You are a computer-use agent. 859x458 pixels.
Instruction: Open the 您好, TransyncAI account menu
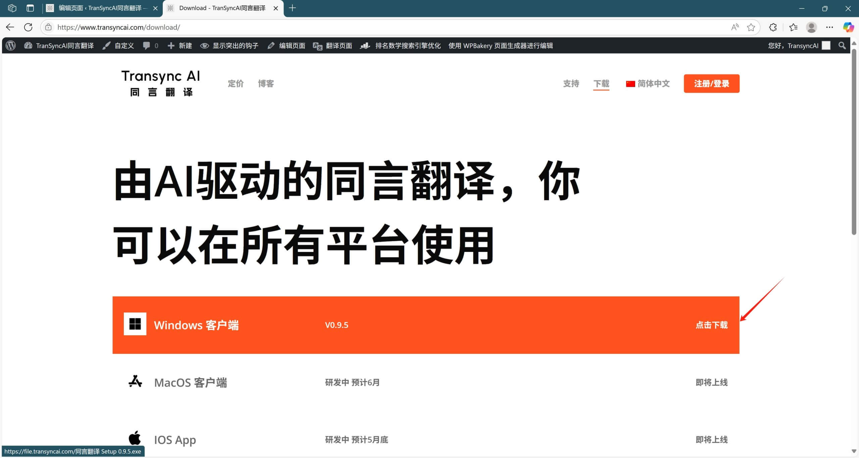point(799,46)
